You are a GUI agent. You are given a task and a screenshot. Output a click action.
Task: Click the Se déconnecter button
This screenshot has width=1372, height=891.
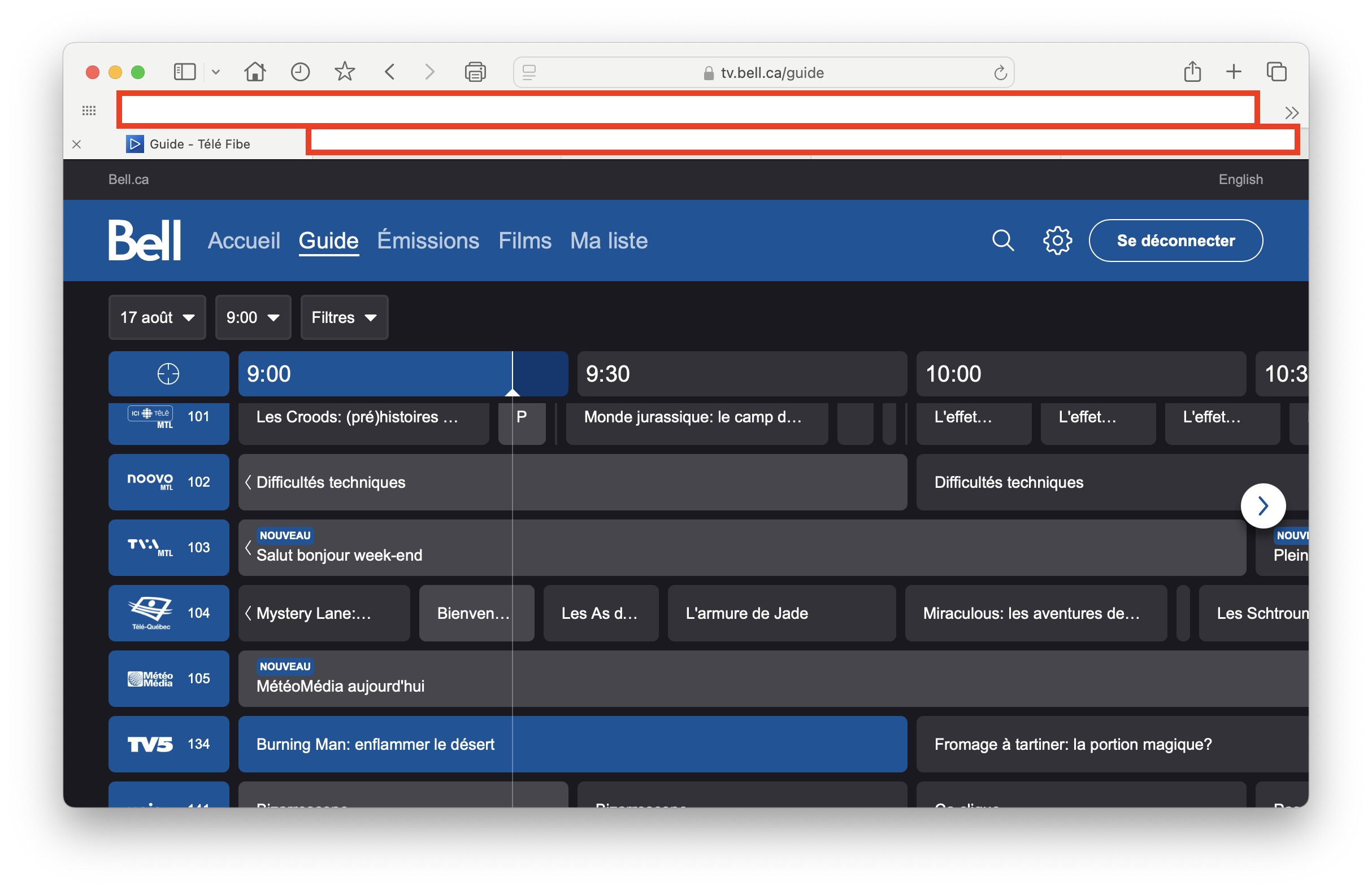click(x=1175, y=241)
